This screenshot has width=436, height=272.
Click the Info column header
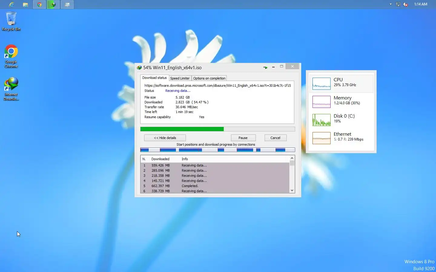point(185,159)
